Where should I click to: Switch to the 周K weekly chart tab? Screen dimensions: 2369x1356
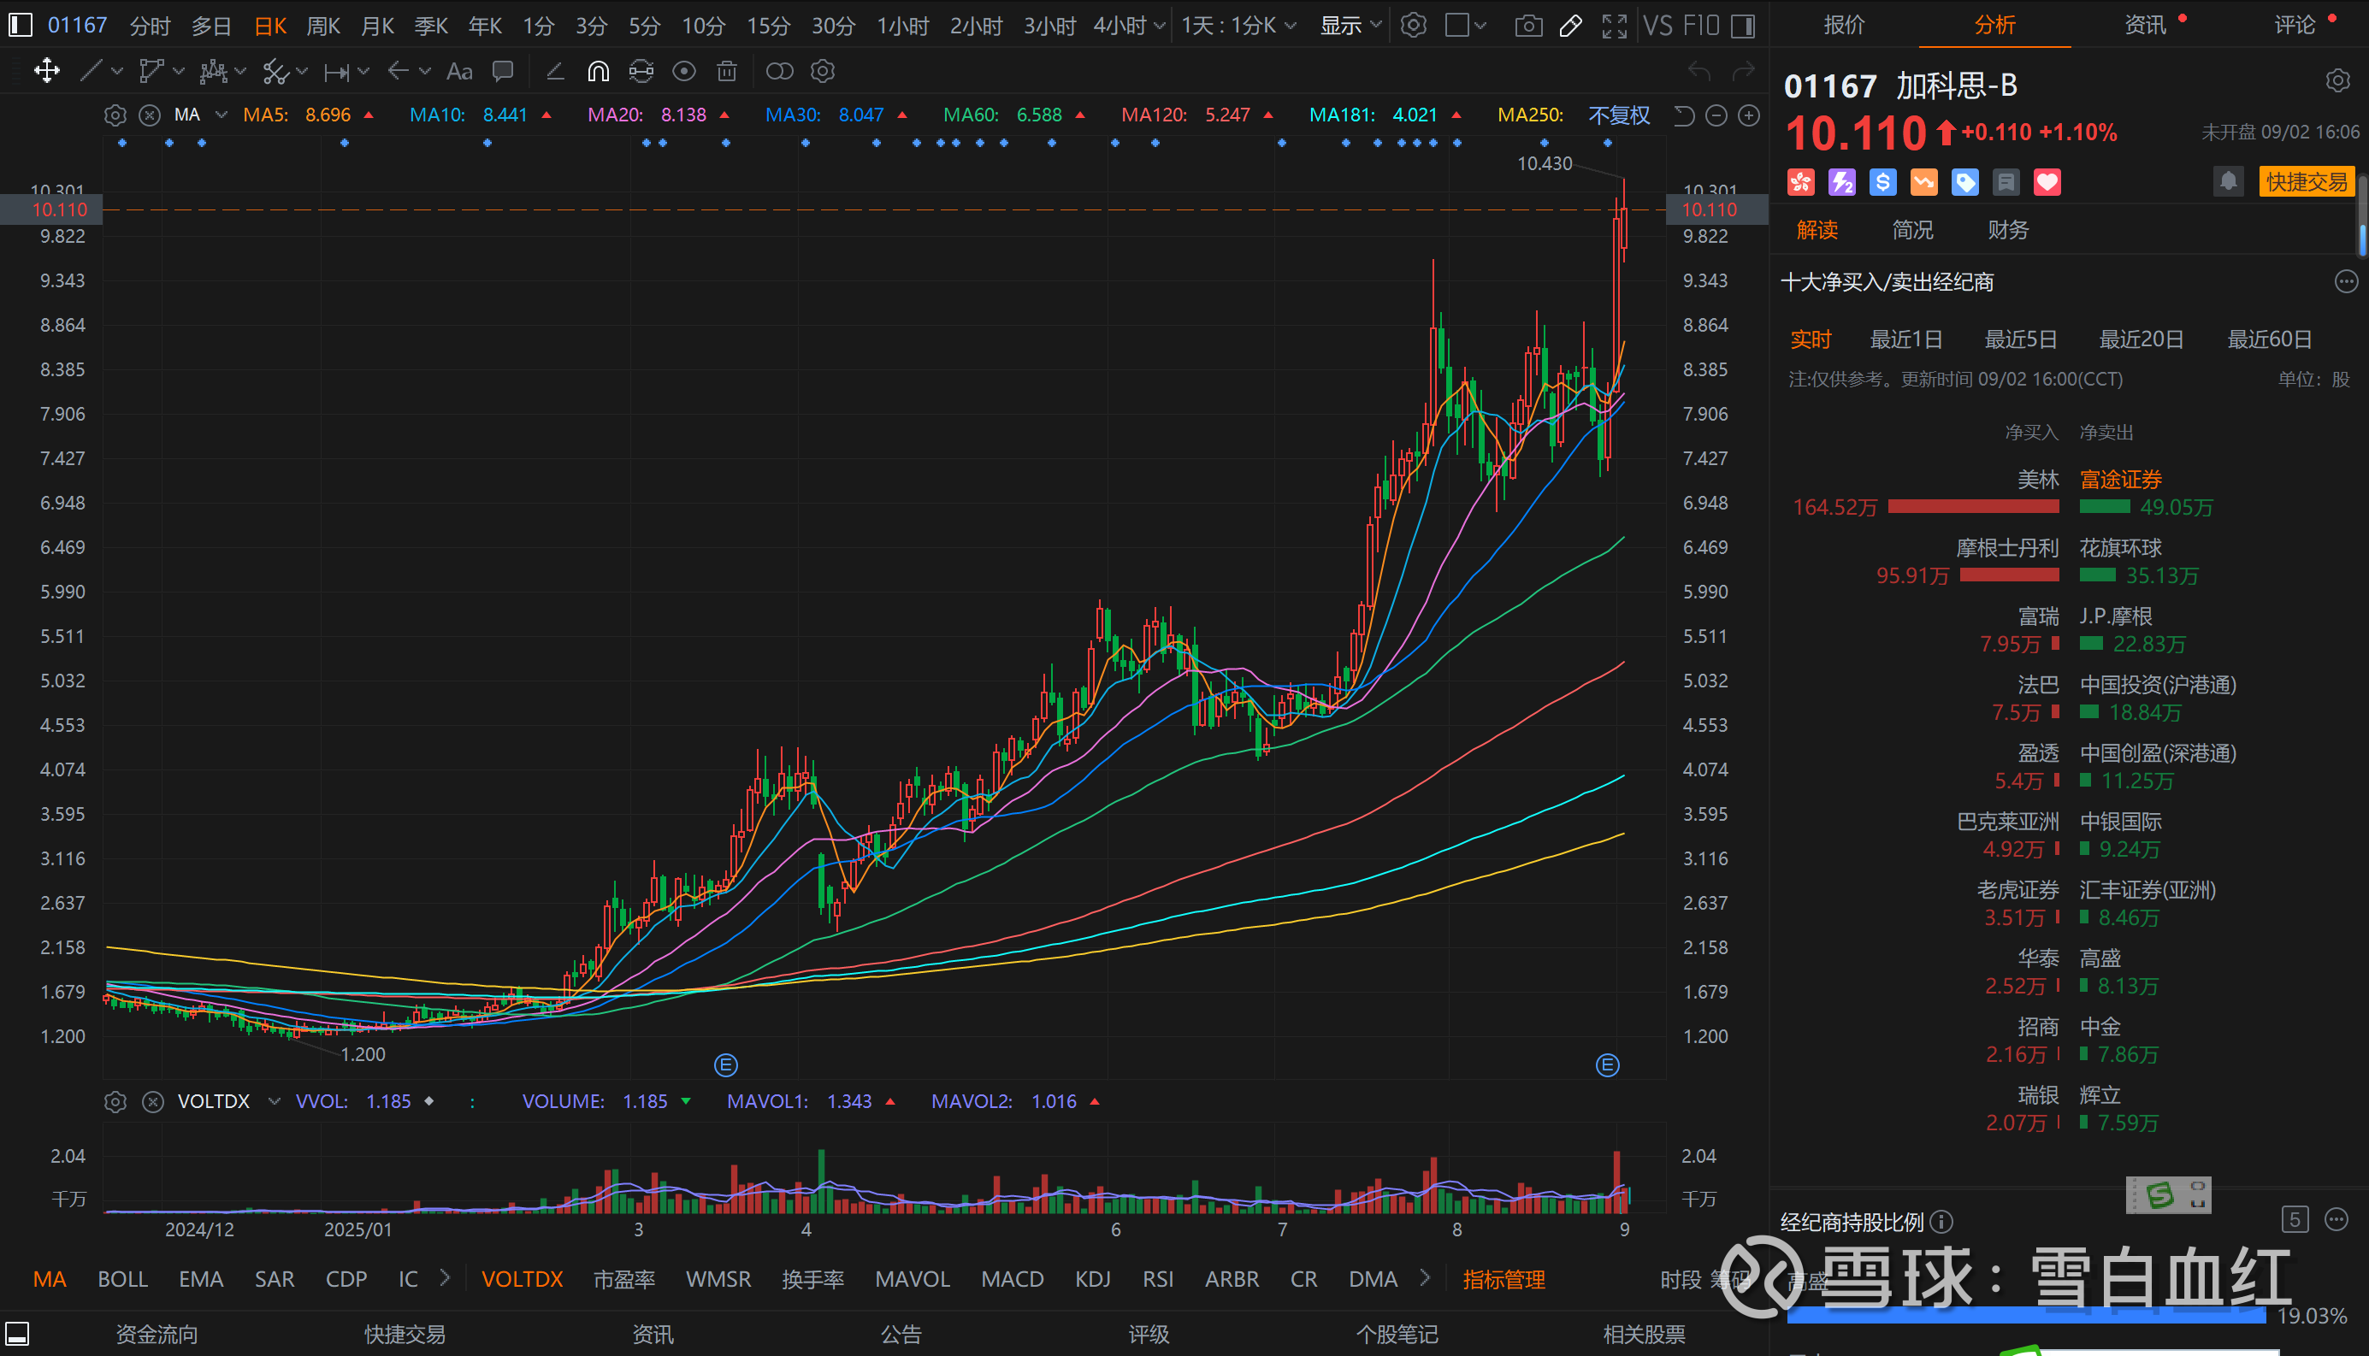(x=323, y=26)
